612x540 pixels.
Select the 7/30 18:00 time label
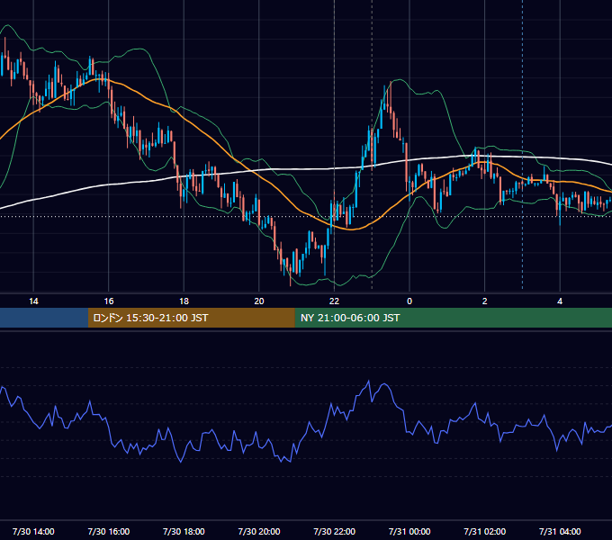(184, 531)
